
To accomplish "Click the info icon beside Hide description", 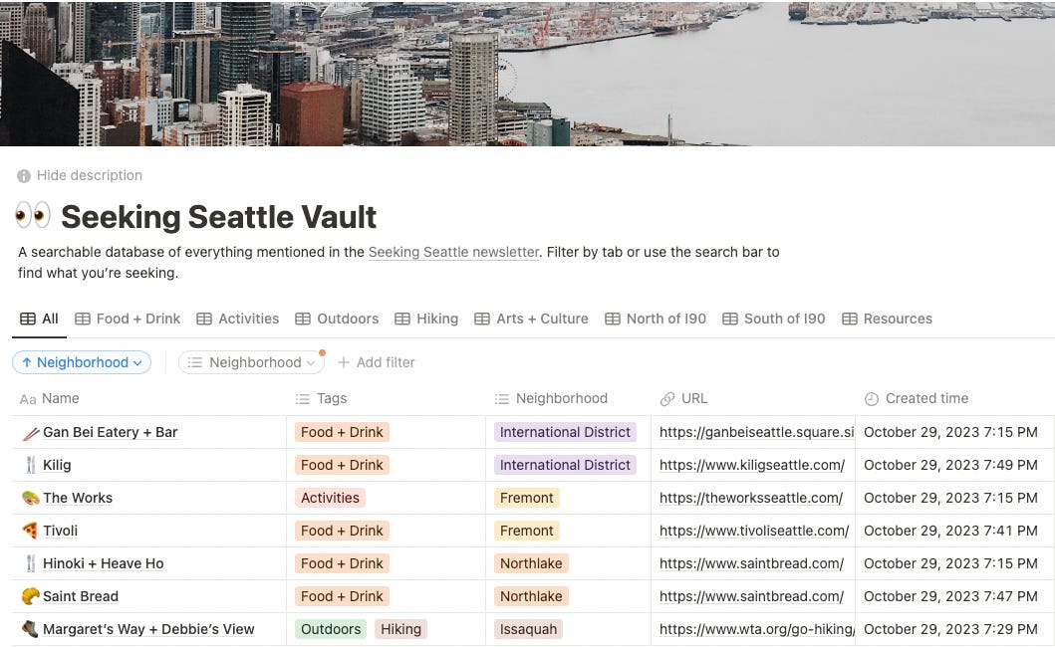I will (24, 176).
